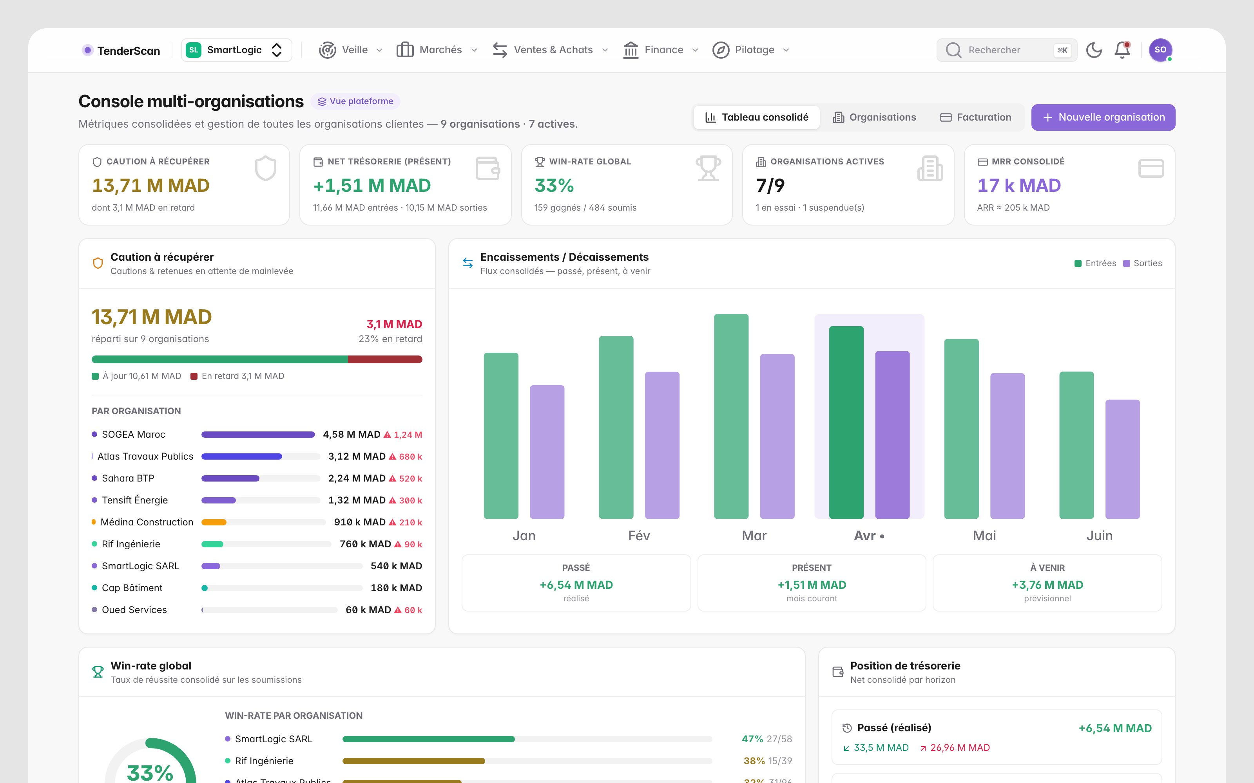Click the wallet icon beside Position de trésorerie
Viewport: 1254px width, 783px height.
pos(838,672)
